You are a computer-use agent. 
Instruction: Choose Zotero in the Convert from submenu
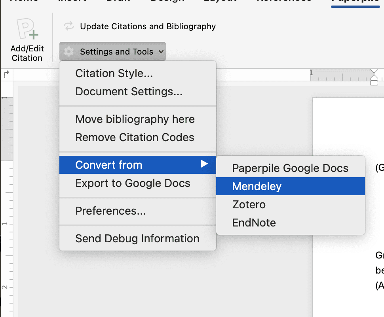tap(249, 205)
